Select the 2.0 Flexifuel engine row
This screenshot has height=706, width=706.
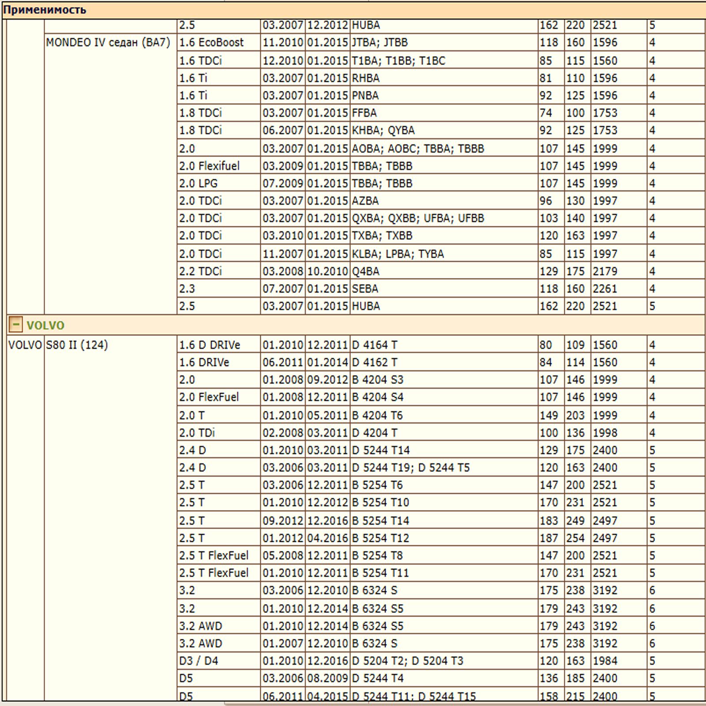pyautogui.click(x=209, y=166)
